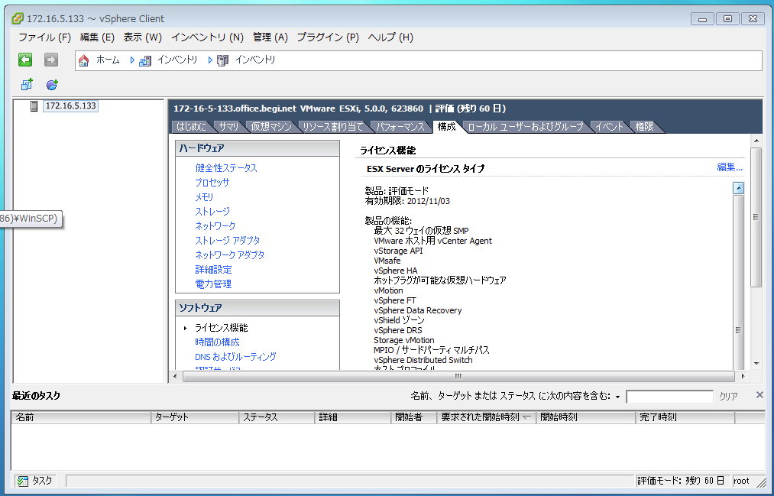774x496 pixels.
Task: Open the 時間の構成 software link
Action: 217,342
